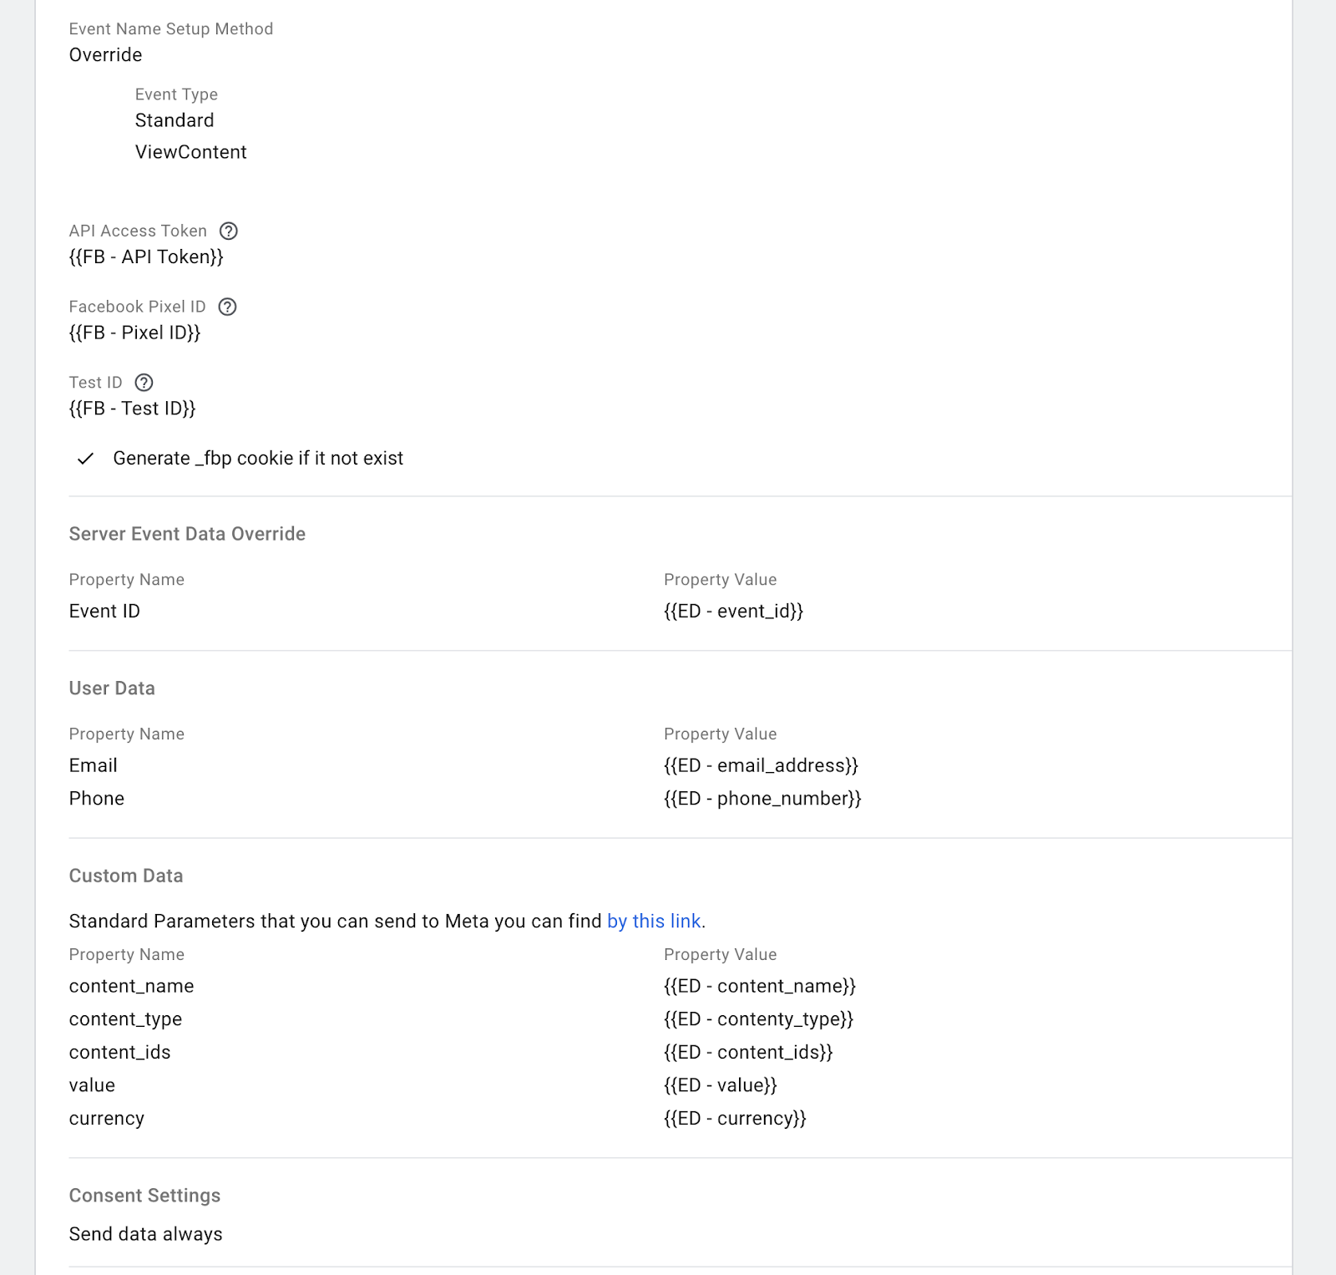View help about Facebook Pixel ID
1336x1275 pixels.
click(x=227, y=307)
